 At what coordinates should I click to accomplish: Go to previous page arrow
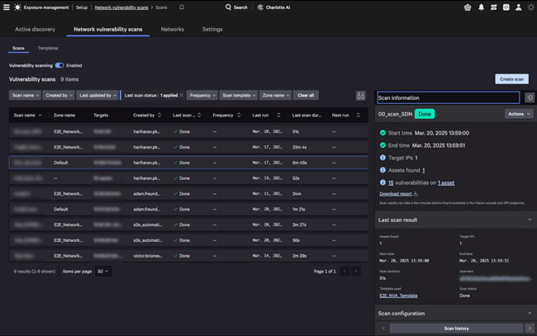pos(345,272)
